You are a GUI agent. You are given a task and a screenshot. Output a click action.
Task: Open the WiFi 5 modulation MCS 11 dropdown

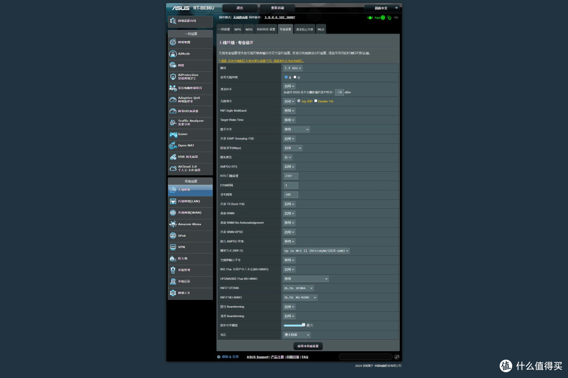[316, 250]
